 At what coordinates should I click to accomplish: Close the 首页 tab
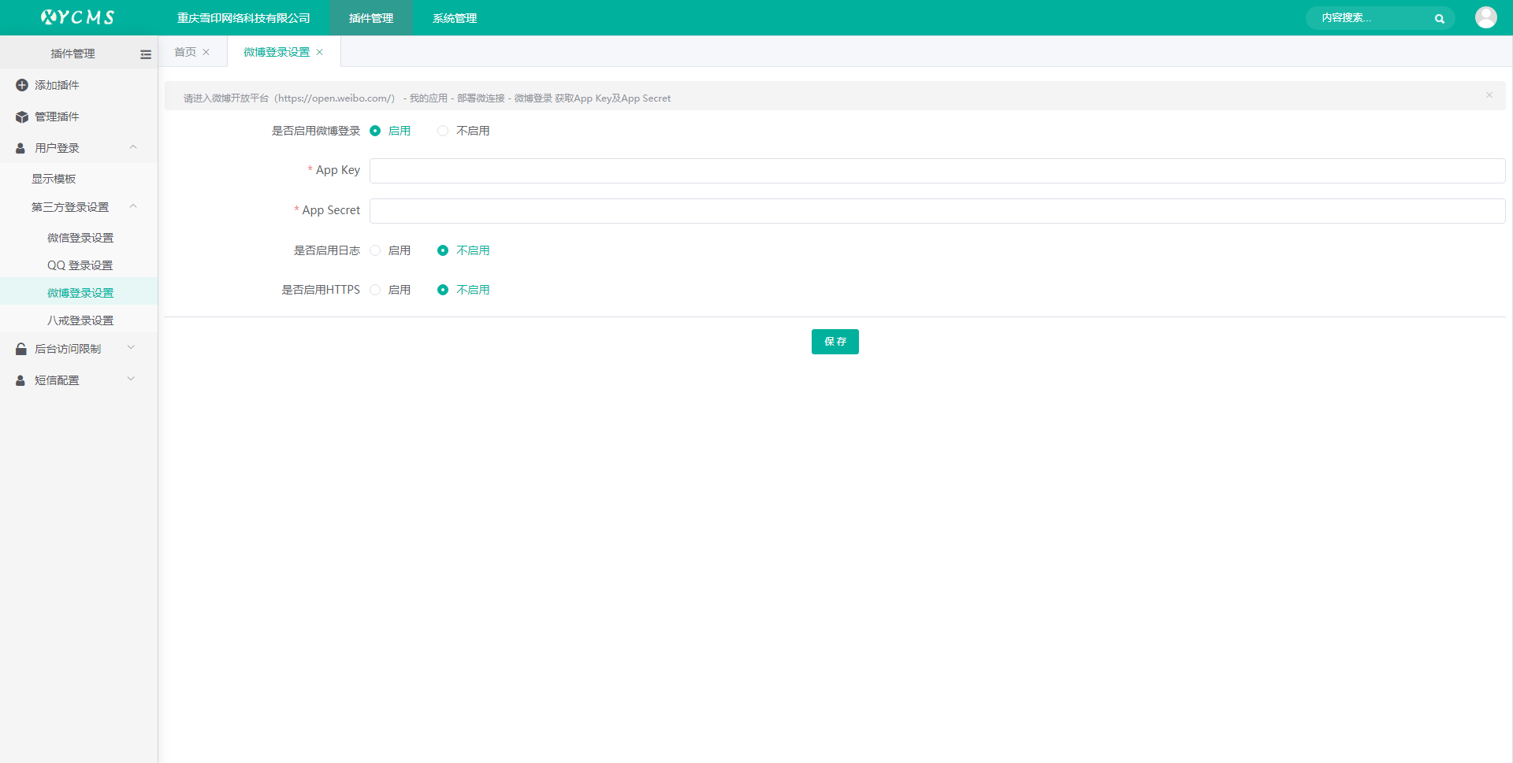coord(206,52)
